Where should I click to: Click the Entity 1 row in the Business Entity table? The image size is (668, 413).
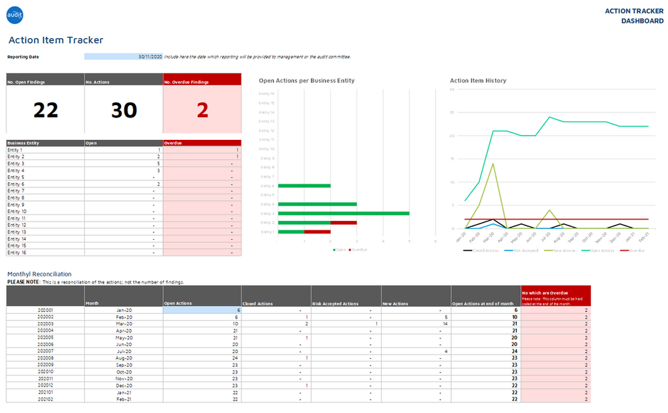point(40,149)
